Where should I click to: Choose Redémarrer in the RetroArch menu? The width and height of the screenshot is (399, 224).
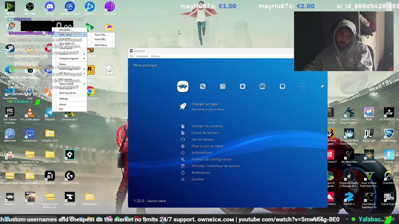tap(201, 173)
